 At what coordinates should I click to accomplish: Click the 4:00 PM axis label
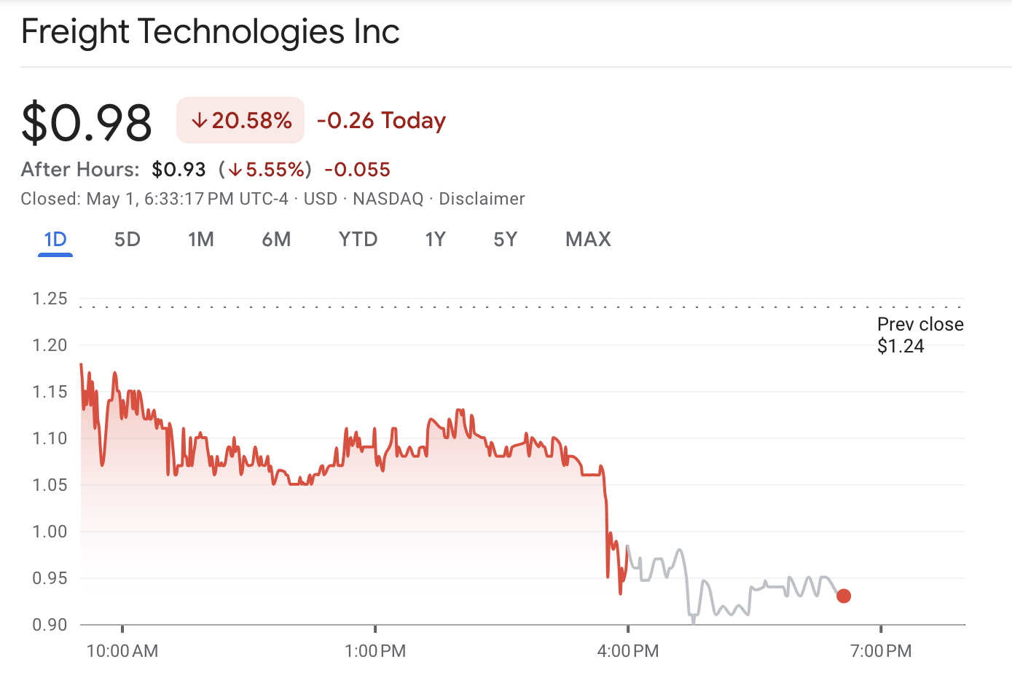point(629,650)
